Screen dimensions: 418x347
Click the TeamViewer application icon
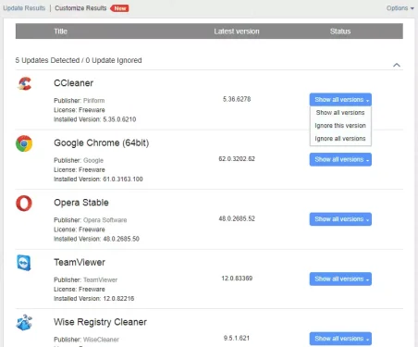pyautogui.click(x=24, y=263)
